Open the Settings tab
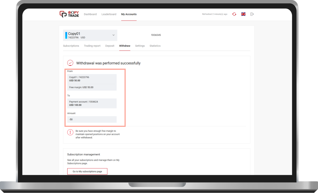 [140, 46]
